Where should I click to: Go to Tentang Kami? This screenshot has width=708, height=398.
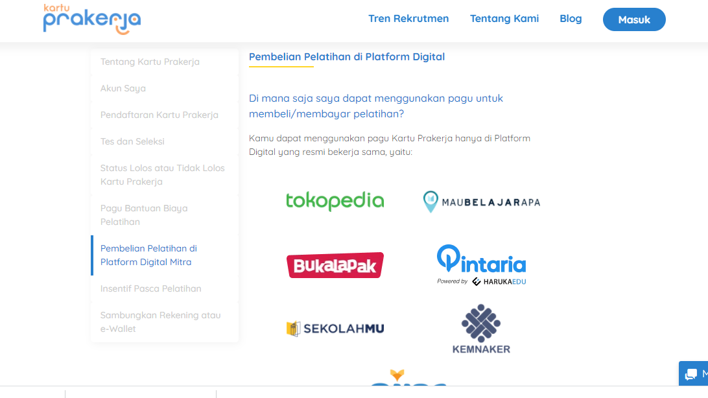[x=504, y=19]
